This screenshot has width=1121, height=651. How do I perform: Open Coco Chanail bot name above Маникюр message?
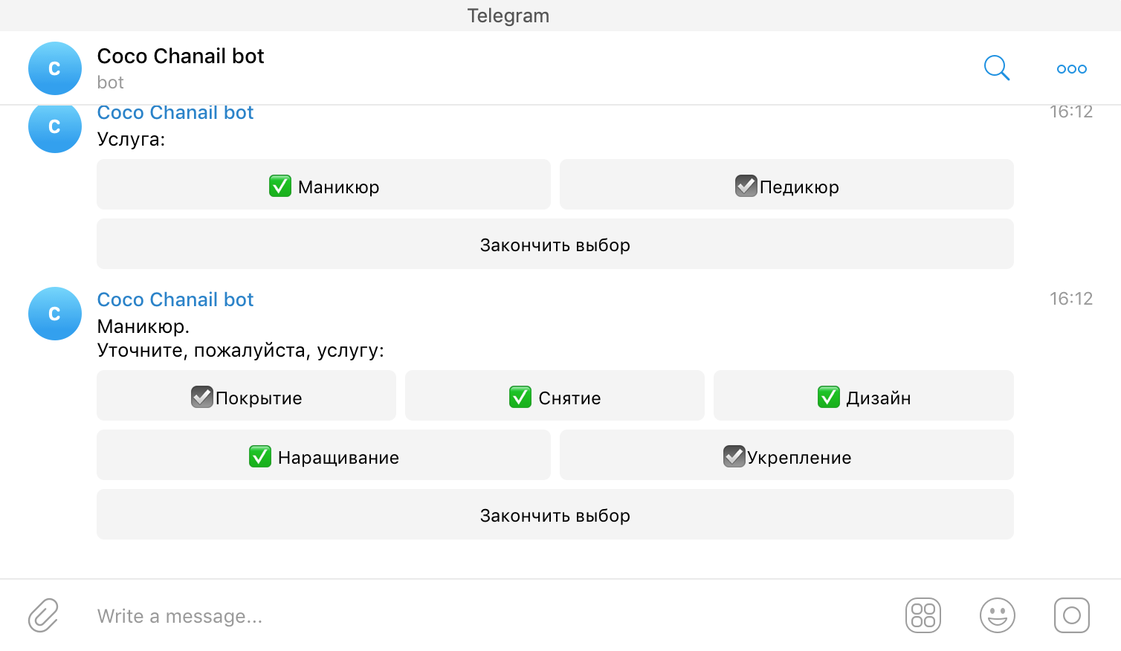175,299
